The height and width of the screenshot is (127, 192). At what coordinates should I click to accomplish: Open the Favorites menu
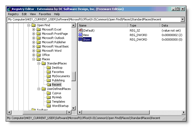coord(45,14)
